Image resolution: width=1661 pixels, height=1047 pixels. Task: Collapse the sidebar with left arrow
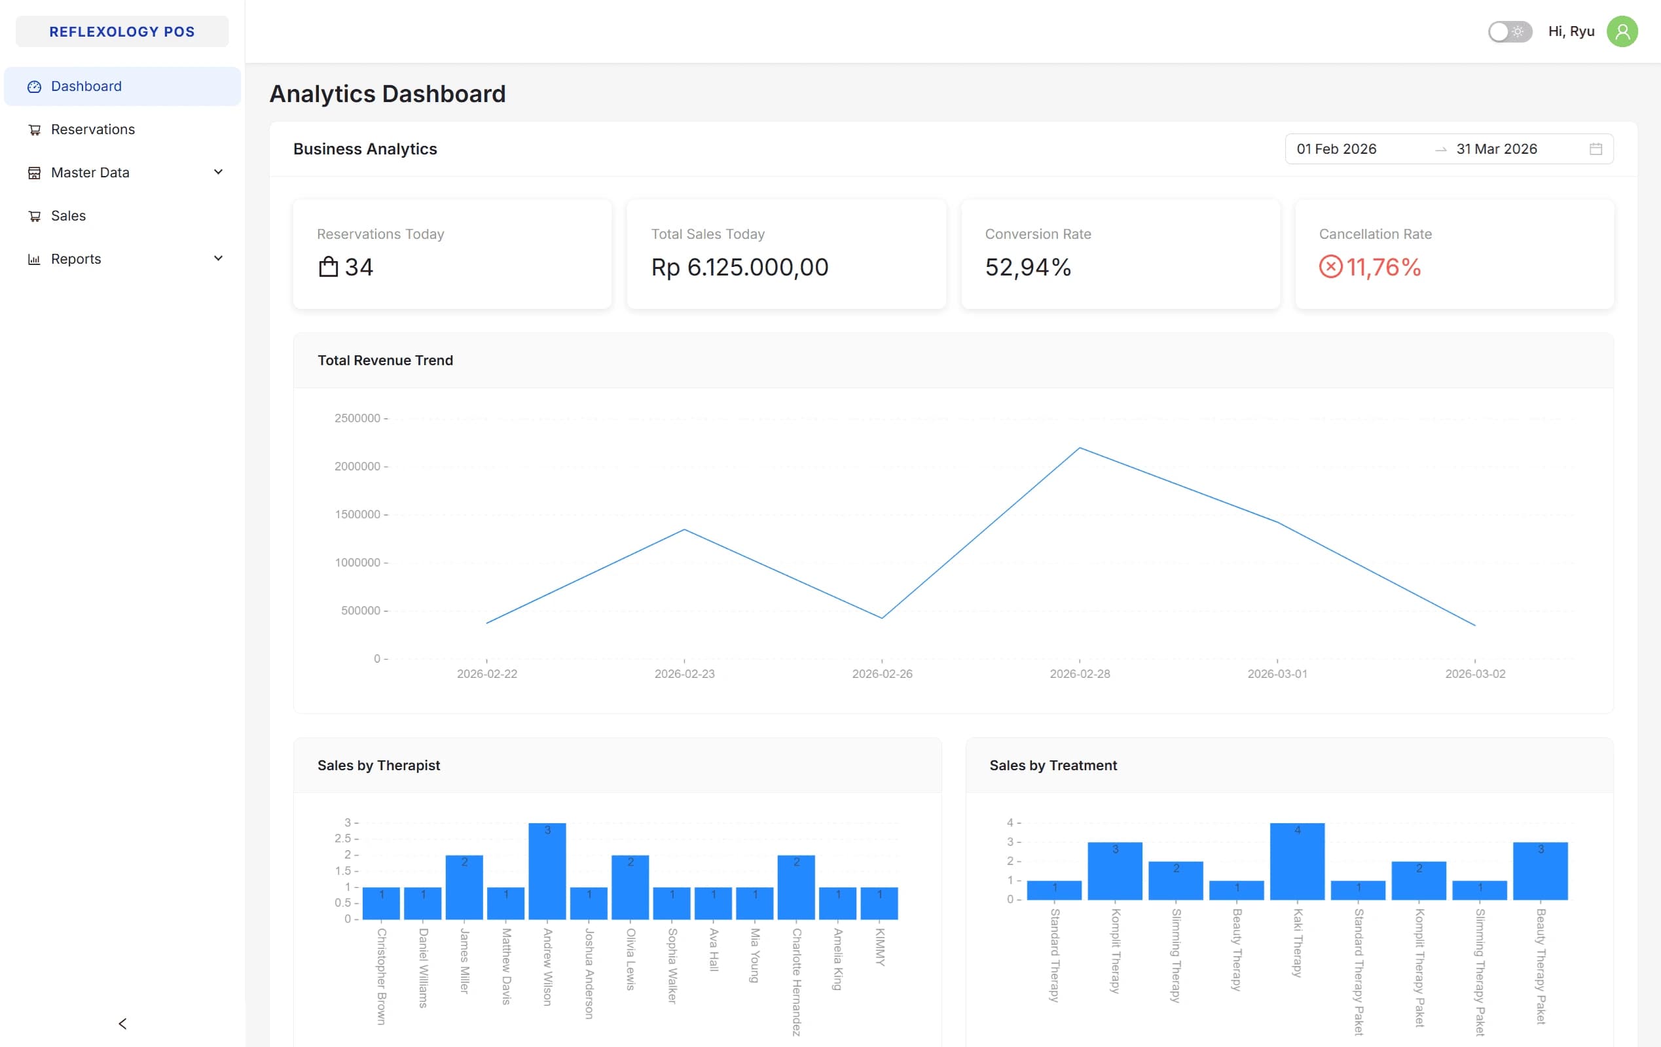click(123, 1023)
